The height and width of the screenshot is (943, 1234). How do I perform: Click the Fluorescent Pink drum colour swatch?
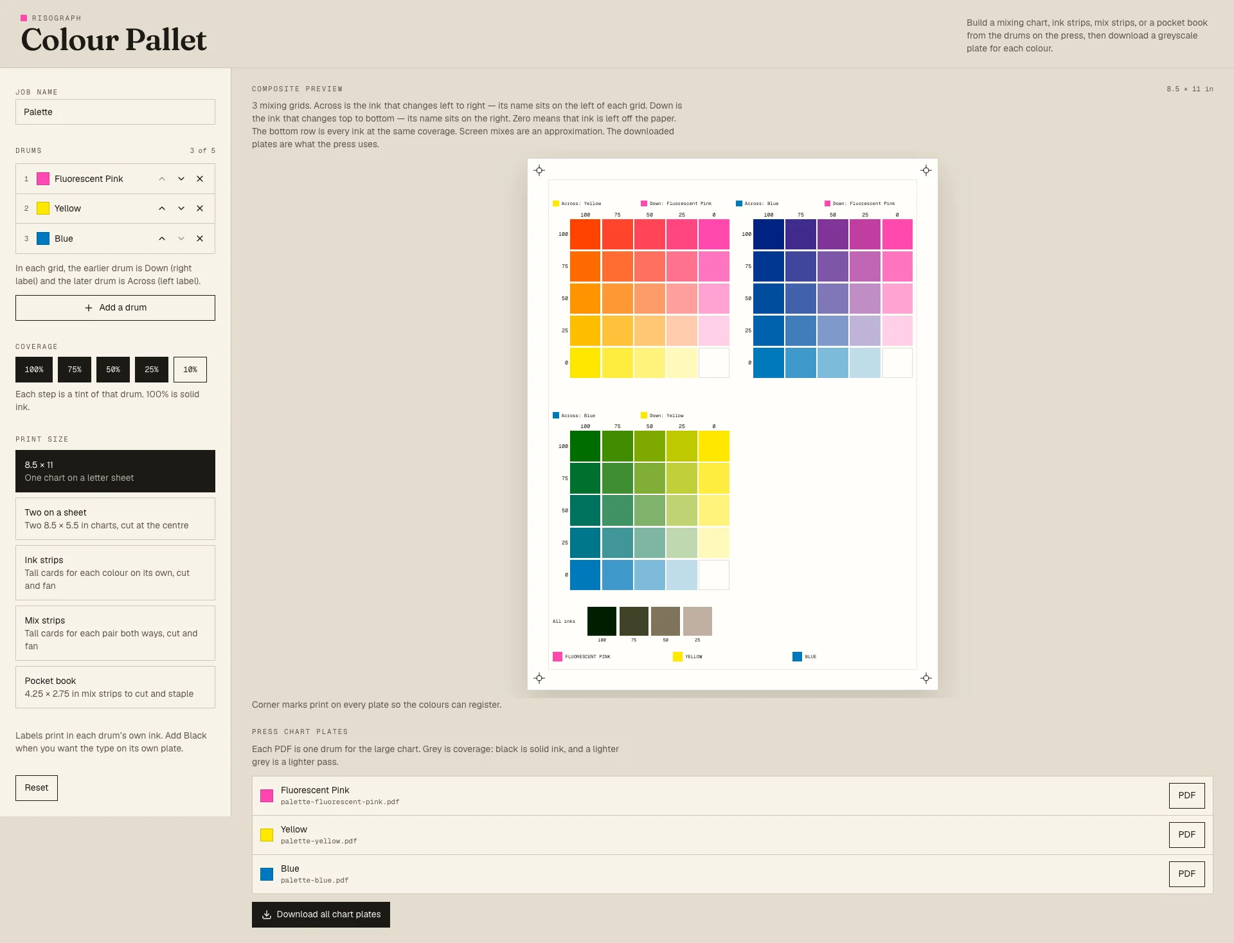43,179
